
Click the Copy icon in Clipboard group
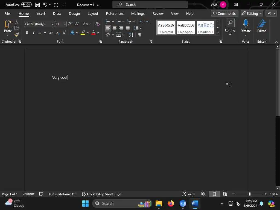pyautogui.click(x=17, y=28)
